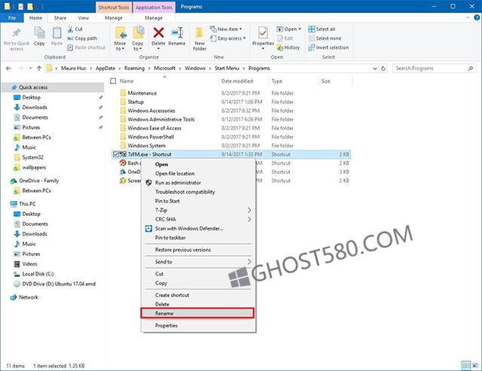Open the Move to dropdown
This screenshot has width=482, height=371.
[120, 46]
